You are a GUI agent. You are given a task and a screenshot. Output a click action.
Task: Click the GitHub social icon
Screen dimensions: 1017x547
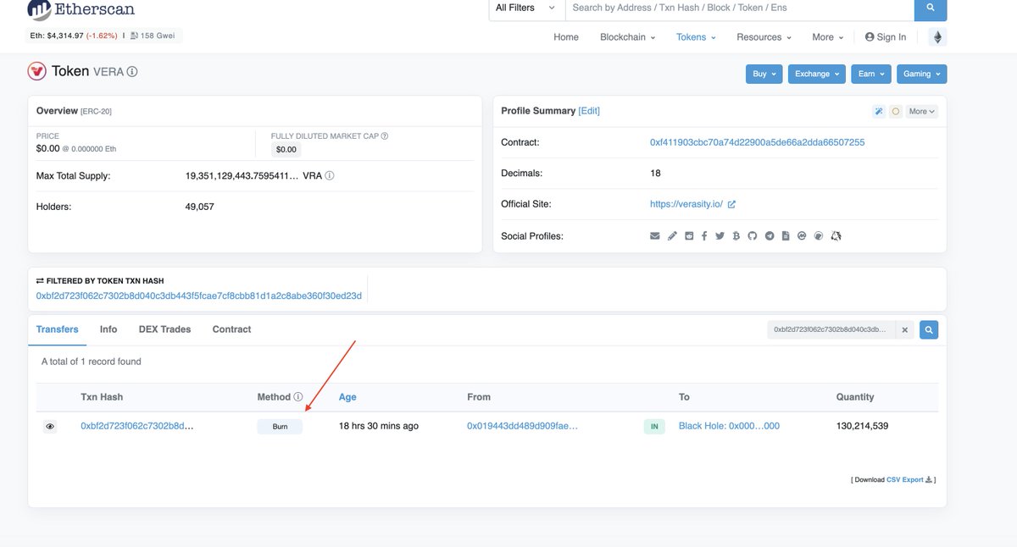click(x=753, y=236)
